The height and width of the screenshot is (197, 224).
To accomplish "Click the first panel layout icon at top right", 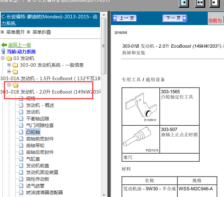I will 184,3.
